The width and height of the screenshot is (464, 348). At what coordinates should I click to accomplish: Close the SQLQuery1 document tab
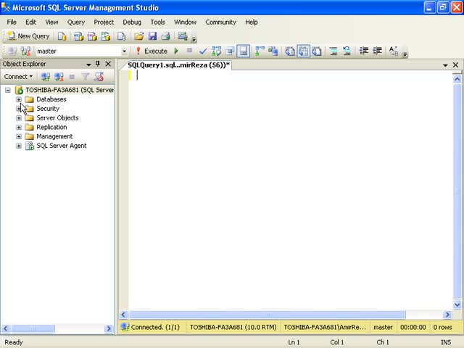point(456,65)
